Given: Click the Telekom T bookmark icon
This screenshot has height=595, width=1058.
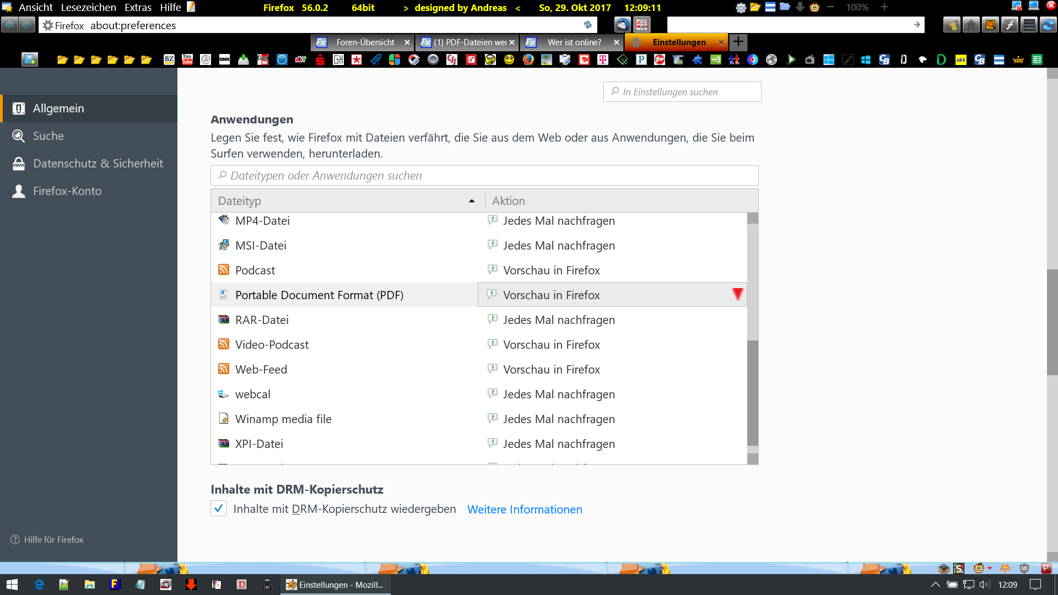Looking at the screenshot, I should click(603, 59).
